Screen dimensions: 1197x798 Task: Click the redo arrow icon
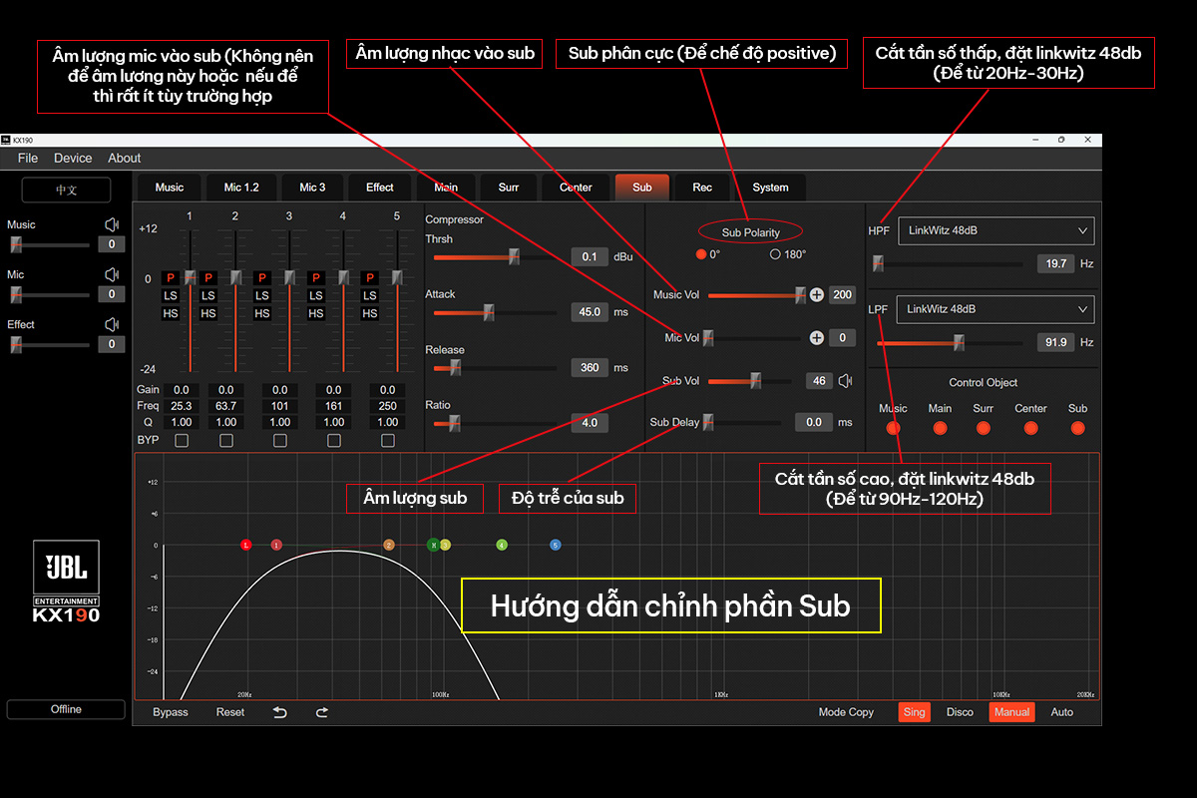click(322, 712)
